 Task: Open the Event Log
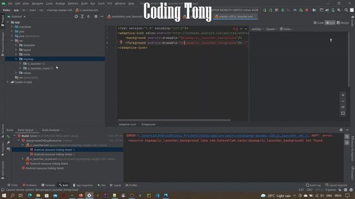click(313, 185)
